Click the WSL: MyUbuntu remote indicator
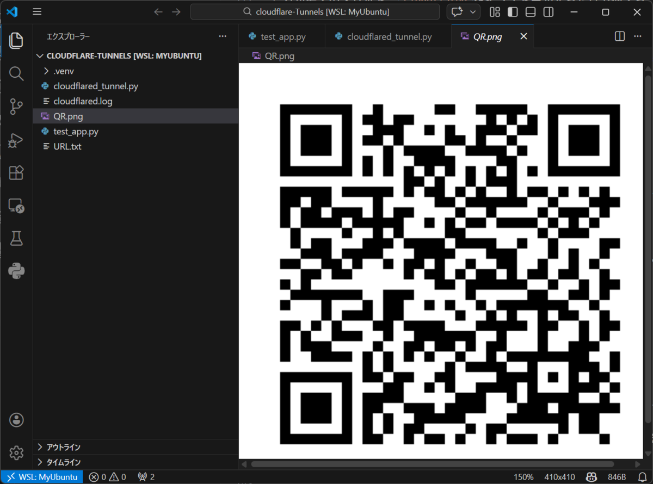The image size is (653, 484). pos(42,477)
